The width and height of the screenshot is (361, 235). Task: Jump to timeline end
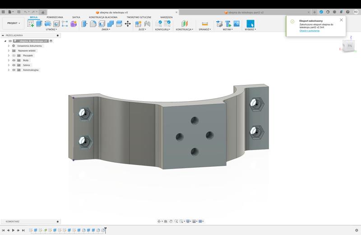click(23, 230)
